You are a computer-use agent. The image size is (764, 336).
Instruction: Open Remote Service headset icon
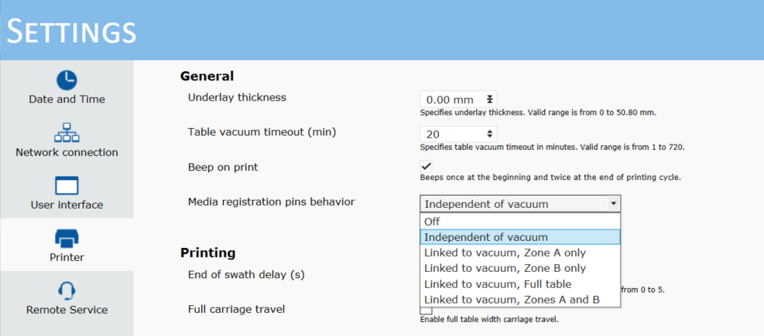(67, 290)
